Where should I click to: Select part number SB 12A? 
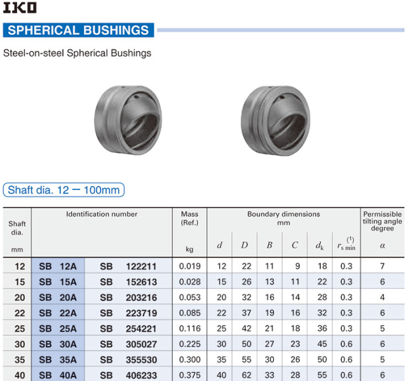click(x=58, y=266)
